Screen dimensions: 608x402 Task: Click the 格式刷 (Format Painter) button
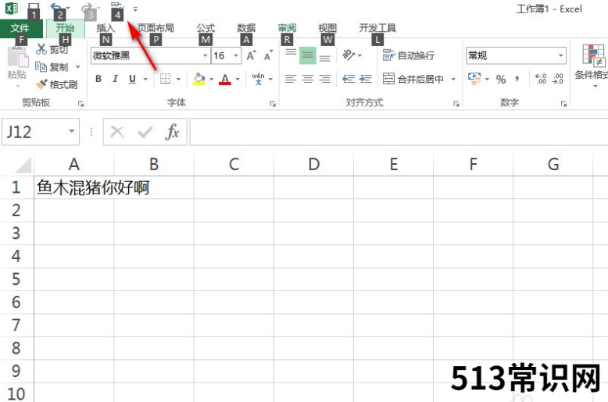56,84
